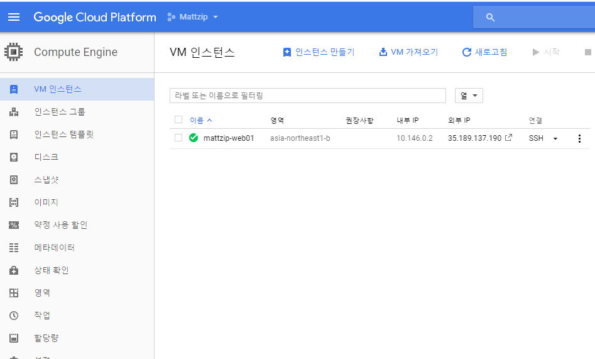Click the Mattzip project hexagon icon

171,17
